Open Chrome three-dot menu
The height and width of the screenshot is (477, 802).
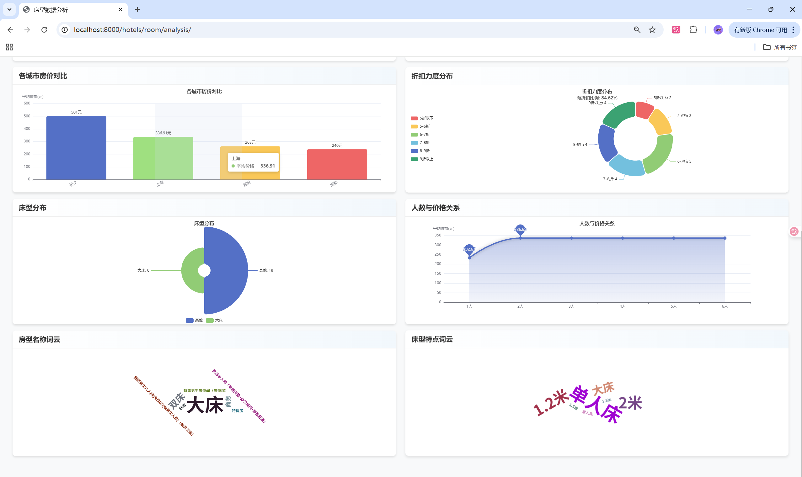[793, 30]
